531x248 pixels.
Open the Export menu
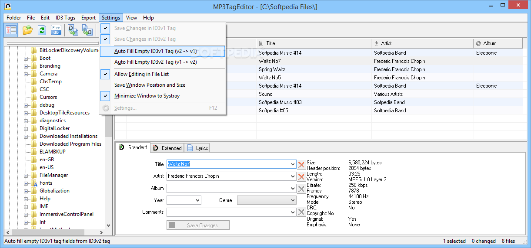[x=88, y=18]
